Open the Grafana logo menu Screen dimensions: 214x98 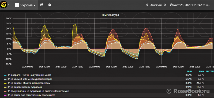pyautogui.click(x=3, y=5)
